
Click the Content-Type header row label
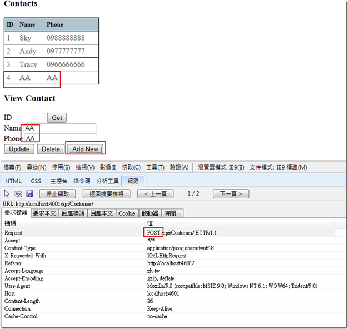pos(20,248)
